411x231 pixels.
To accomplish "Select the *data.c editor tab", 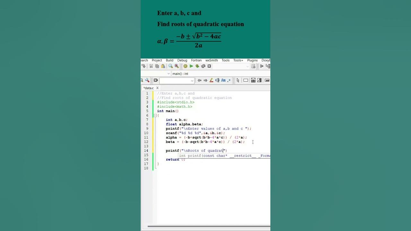I will pyautogui.click(x=149, y=88).
